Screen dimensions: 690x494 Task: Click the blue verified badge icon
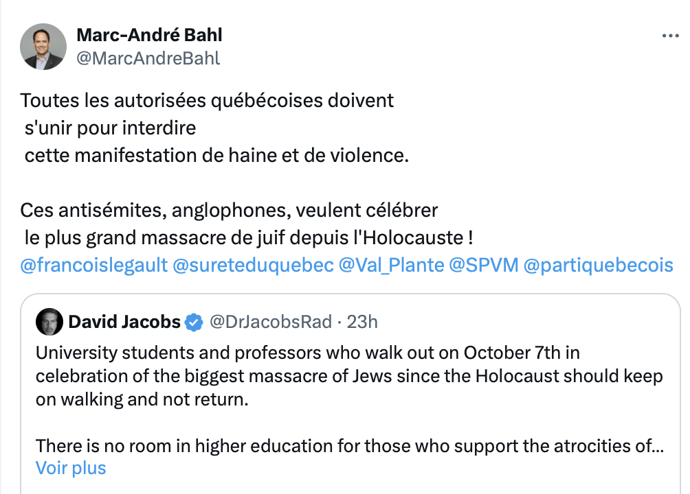coord(194,322)
